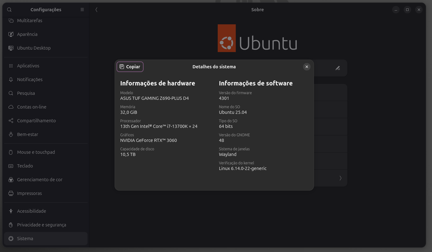Click the window system value Wayland
Viewport: 432px width, 252px height.
point(228,154)
